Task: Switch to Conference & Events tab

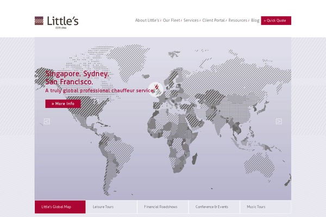Action: pos(214,207)
